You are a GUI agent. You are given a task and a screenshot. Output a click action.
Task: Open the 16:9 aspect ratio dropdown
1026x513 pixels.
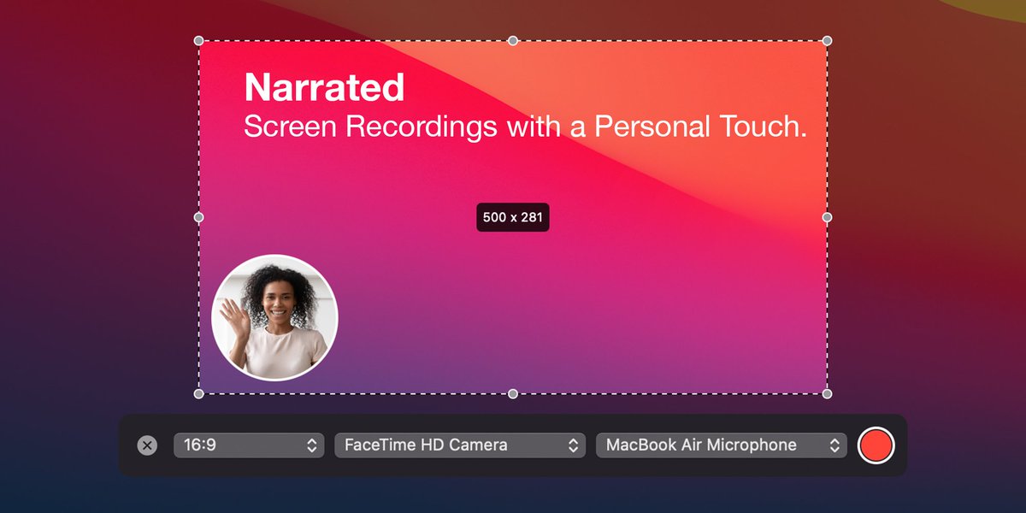tap(249, 445)
